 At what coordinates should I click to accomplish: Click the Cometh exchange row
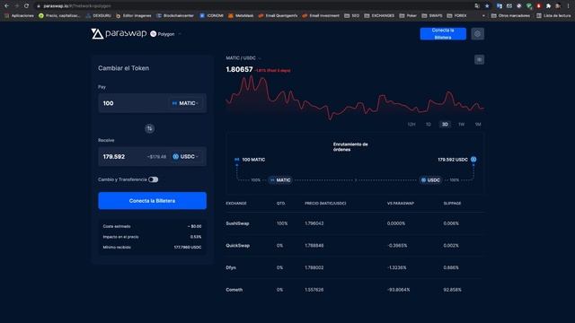coord(355,290)
